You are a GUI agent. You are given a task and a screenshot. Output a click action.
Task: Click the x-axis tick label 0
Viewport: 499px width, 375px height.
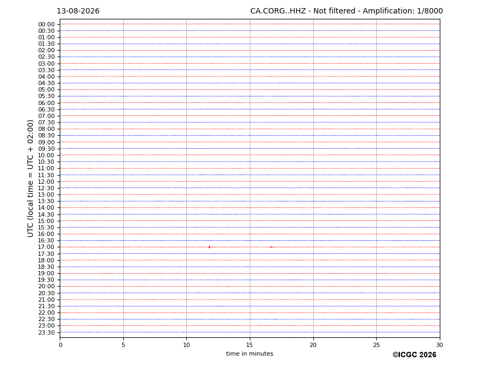tap(60, 345)
